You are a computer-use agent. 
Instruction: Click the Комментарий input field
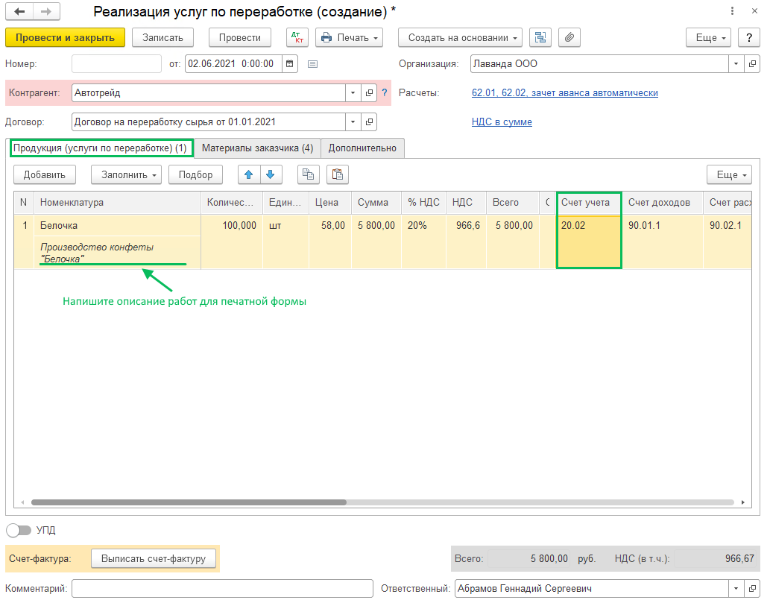pos(222,588)
